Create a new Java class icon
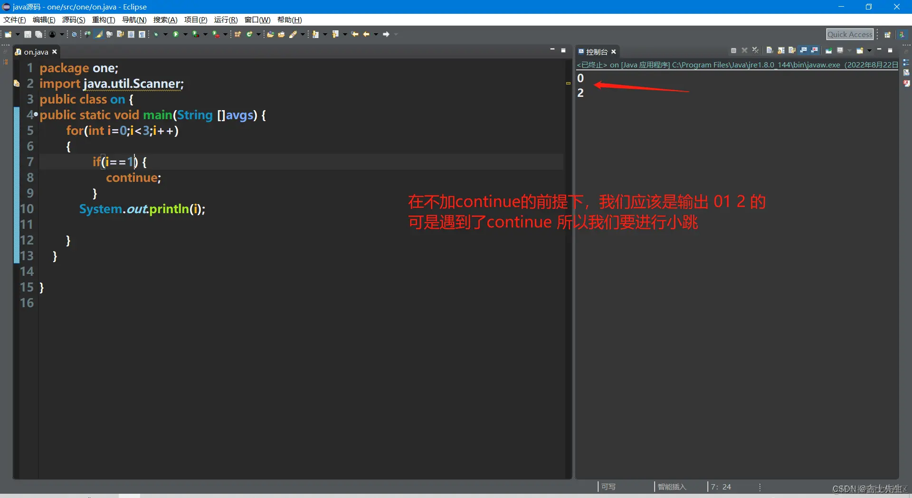Viewport: 912px width, 498px height. point(249,34)
